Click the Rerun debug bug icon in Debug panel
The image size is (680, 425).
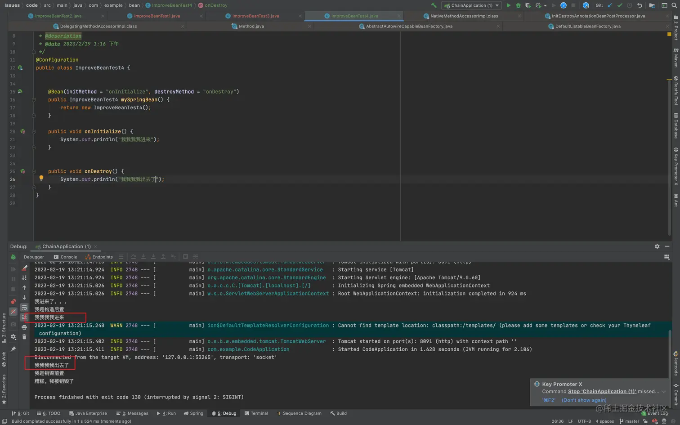click(13, 257)
